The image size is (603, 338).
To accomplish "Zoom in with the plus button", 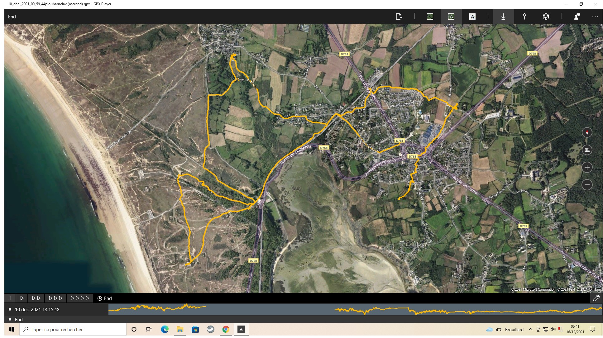I will pyautogui.click(x=587, y=168).
